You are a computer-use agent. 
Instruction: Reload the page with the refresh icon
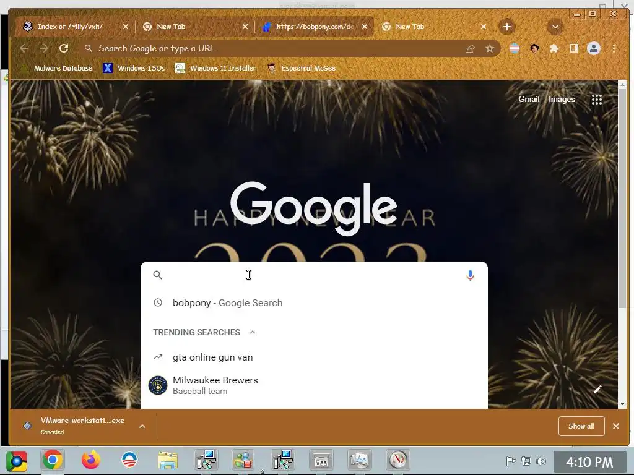click(x=64, y=48)
